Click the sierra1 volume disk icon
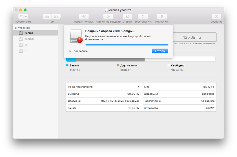This screenshot has width=237, height=157. pos(21,39)
